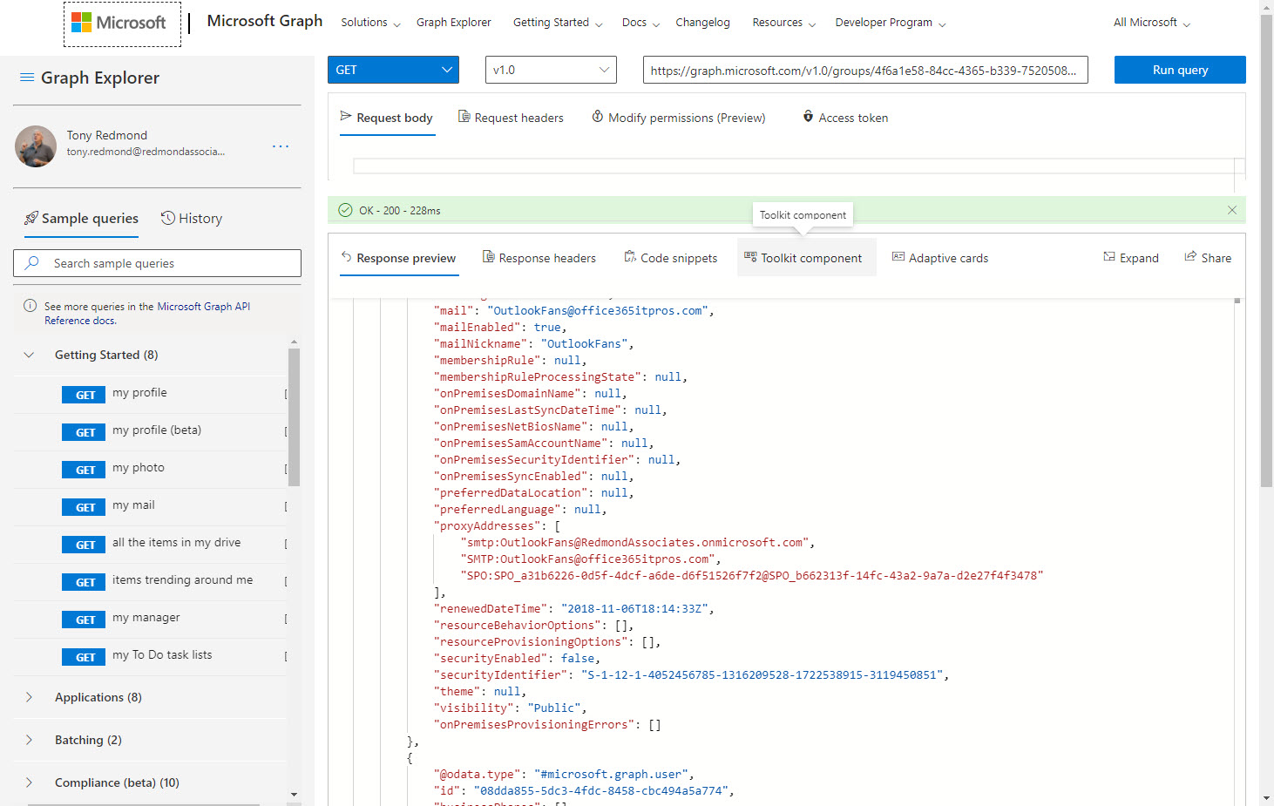Click the search icon in Search sample queries box
The image size is (1274, 806).
point(33,262)
